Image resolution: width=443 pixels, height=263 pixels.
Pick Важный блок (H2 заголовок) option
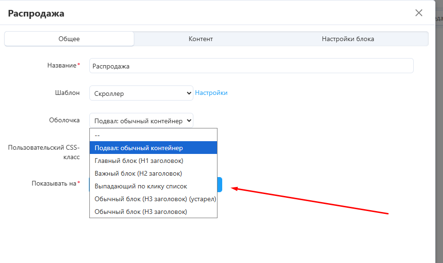coord(153,173)
